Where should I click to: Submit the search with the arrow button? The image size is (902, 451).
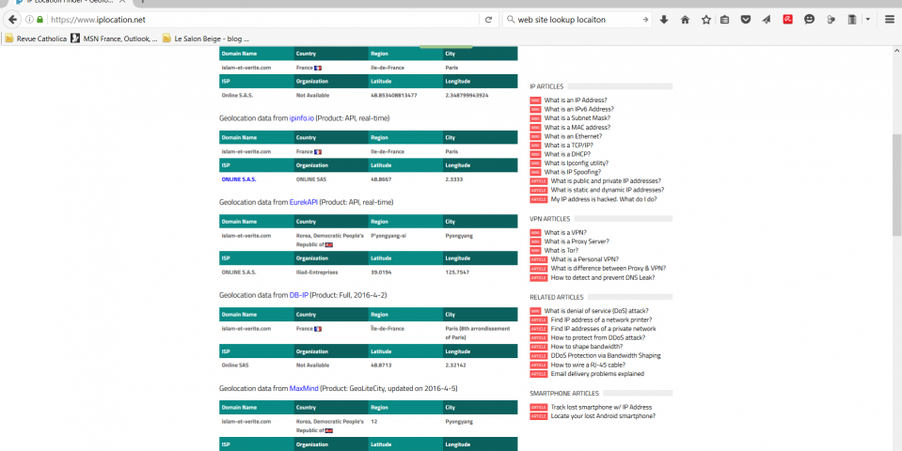point(645,20)
